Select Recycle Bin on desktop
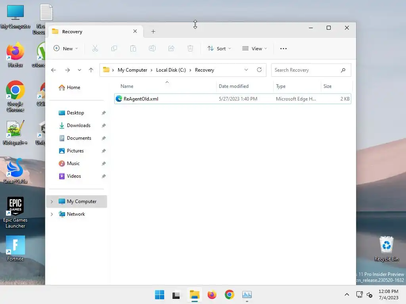406x304 pixels. coord(386,249)
